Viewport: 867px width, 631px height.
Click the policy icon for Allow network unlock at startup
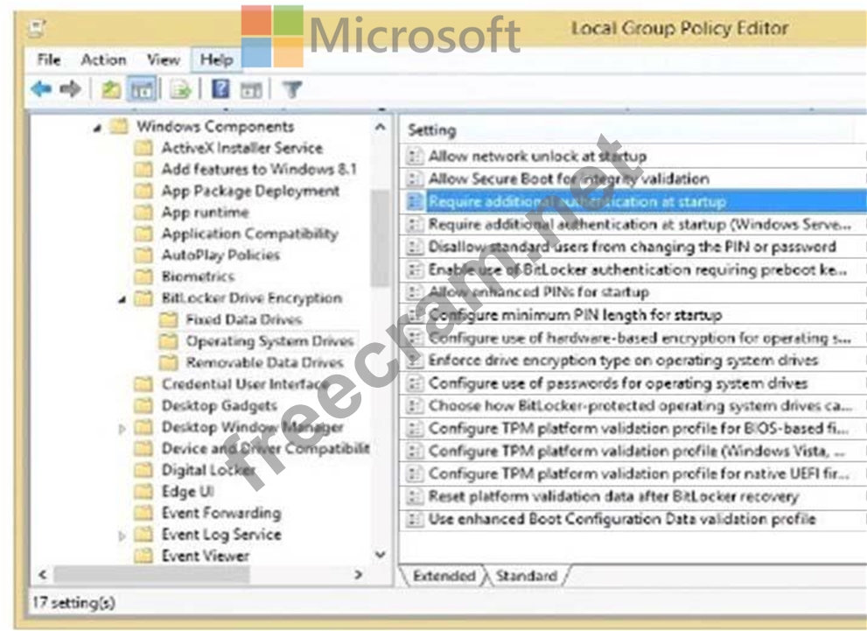click(x=414, y=157)
